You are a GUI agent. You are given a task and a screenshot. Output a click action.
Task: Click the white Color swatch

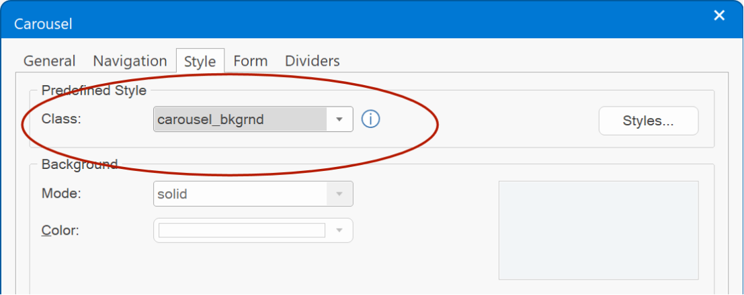242,230
